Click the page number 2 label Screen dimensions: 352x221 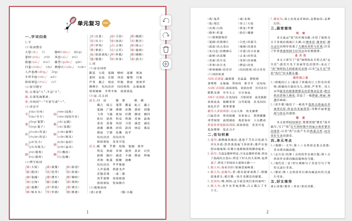tap(267, 212)
